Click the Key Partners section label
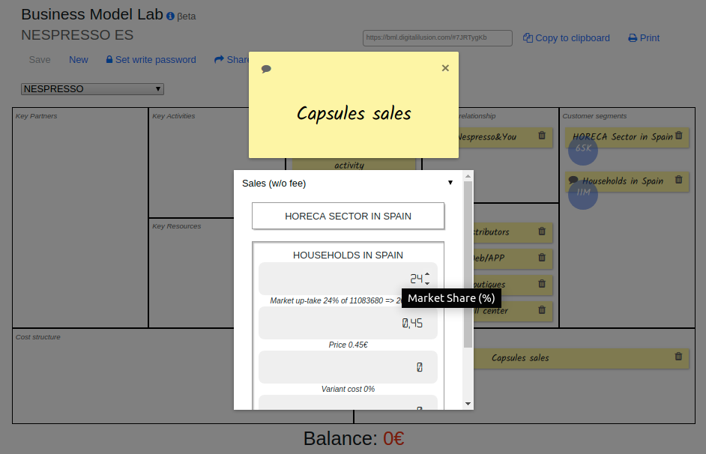 tap(37, 116)
